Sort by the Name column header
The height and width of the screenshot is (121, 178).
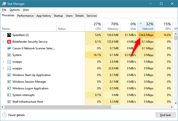point(28,26)
